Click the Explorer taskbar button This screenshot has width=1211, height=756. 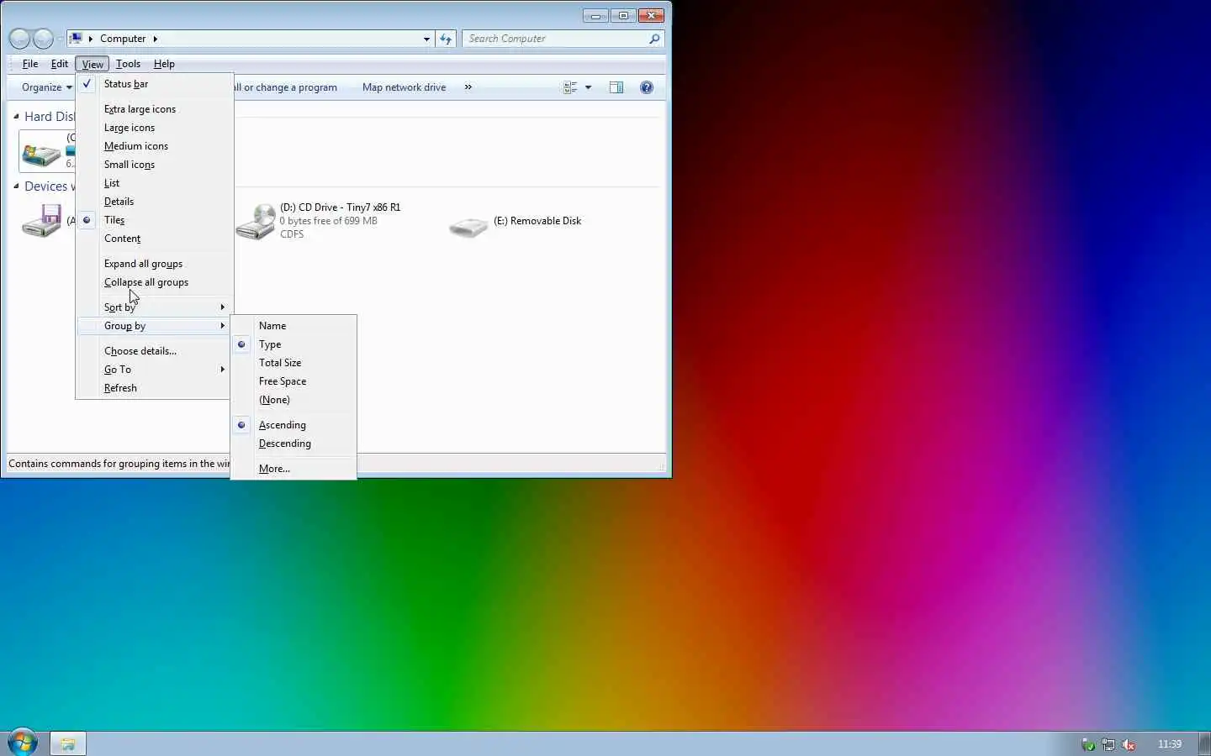68,743
